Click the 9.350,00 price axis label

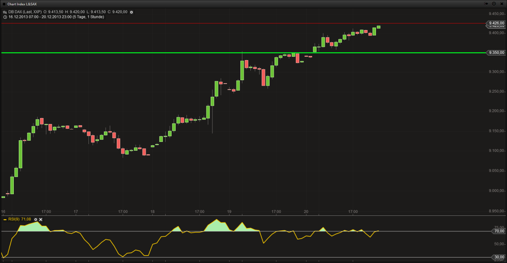pos(496,53)
